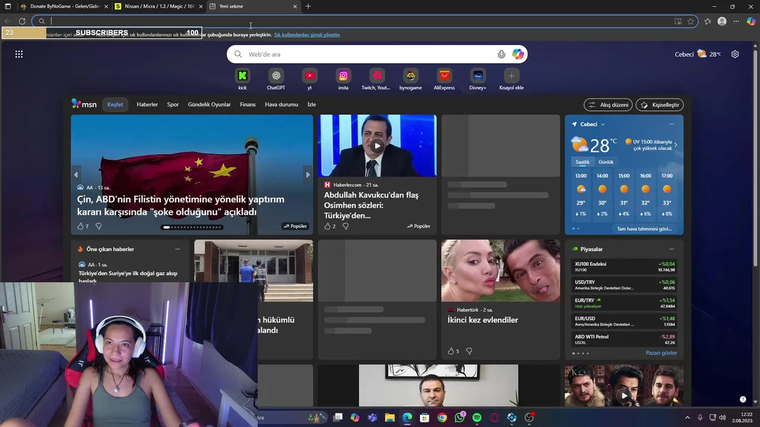Open the split screen icon in address bar
The width and height of the screenshot is (760, 427).
(678, 21)
